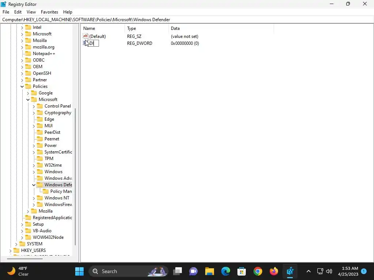Select the Cryptography folder icon
374x280 pixels.
(40, 112)
